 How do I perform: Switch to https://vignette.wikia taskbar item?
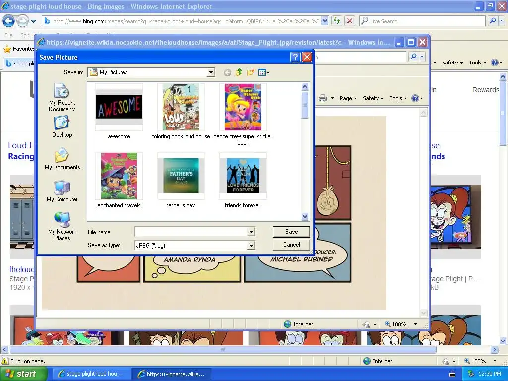pos(172,374)
